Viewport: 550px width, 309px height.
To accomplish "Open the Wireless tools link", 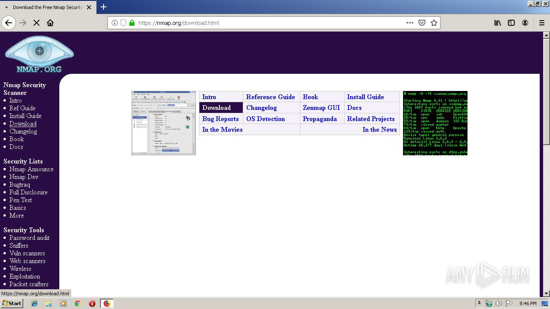I will tap(20, 269).
